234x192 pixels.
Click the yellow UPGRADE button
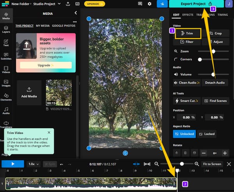pos(94,4)
